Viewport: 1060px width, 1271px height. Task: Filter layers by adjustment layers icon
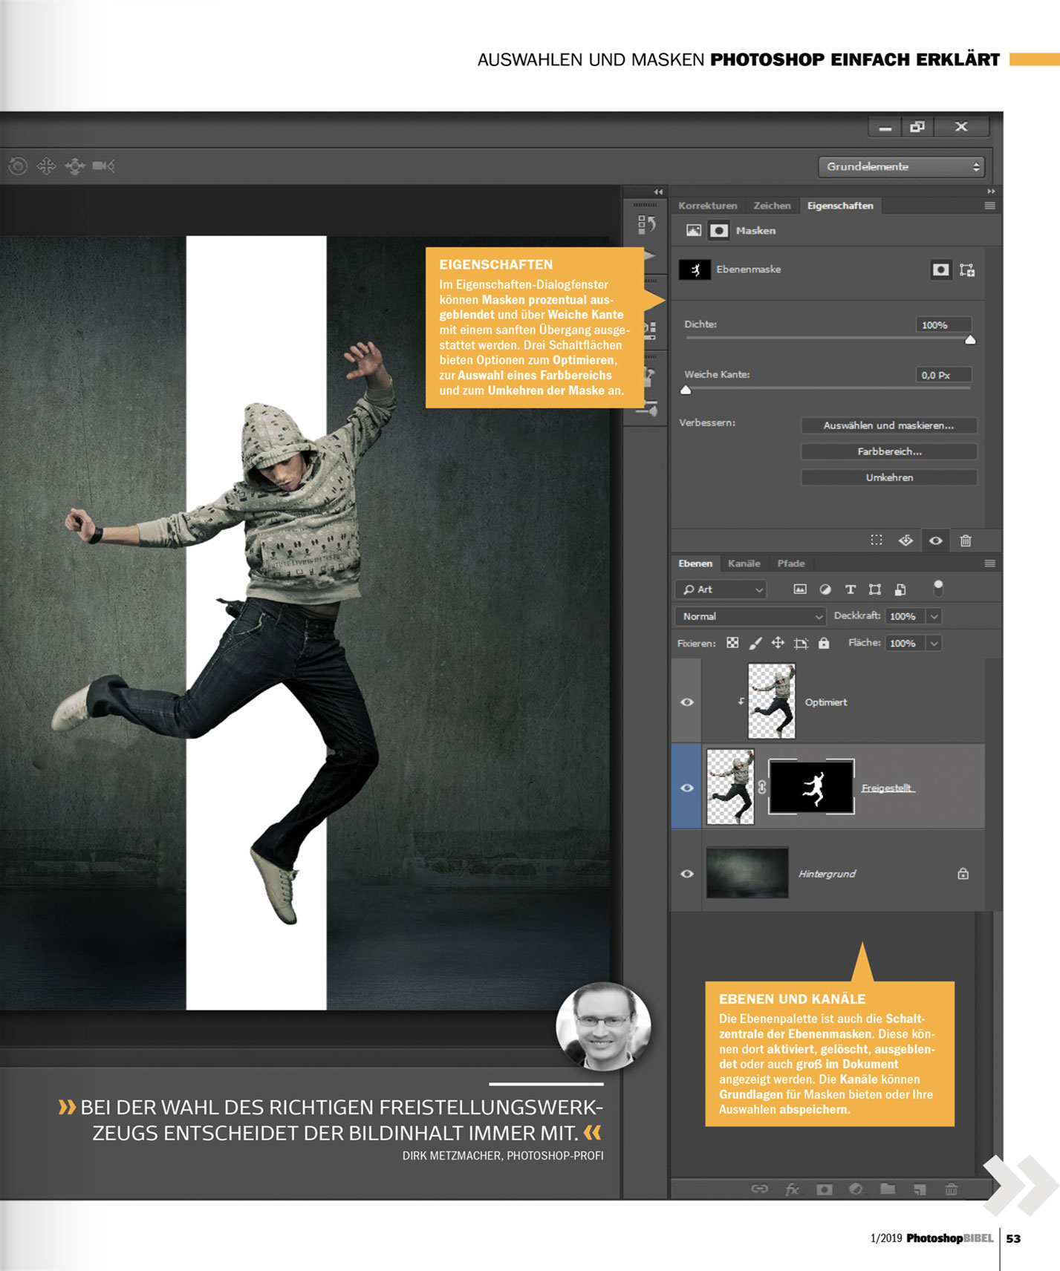click(x=825, y=589)
